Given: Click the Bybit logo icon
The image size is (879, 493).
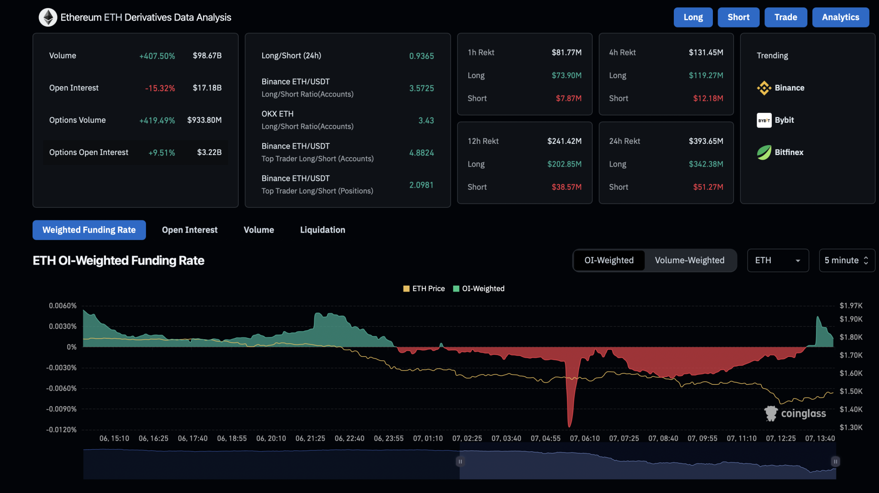Looking at the screenshot, I should tap(764, 120).
